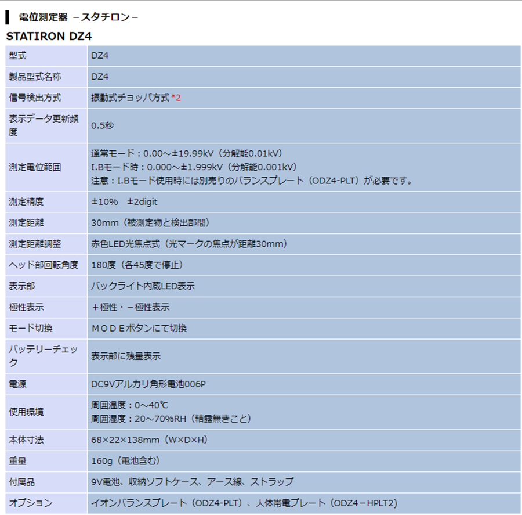Click the '測定距離' label cell
The height and width of the screenshot is (515, 522).
click(46, 223)
